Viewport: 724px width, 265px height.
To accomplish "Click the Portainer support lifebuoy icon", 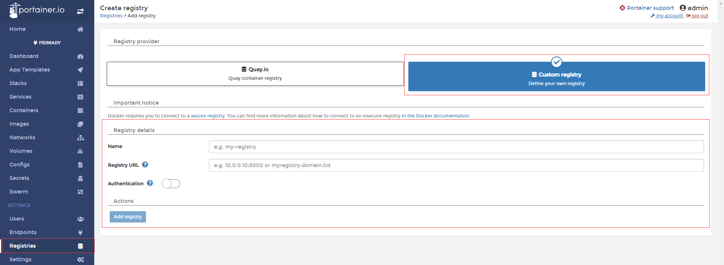I will pos(622,8).
